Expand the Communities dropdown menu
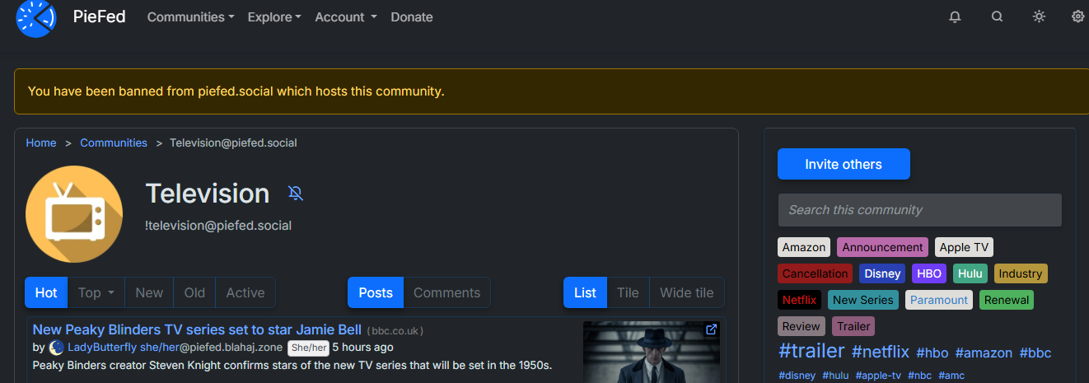The image size is (1089, 383). [x=190, y=17]
